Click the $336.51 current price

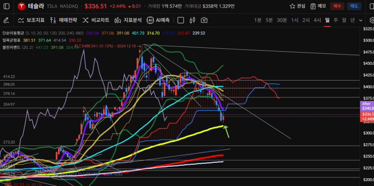pos(95,6)
